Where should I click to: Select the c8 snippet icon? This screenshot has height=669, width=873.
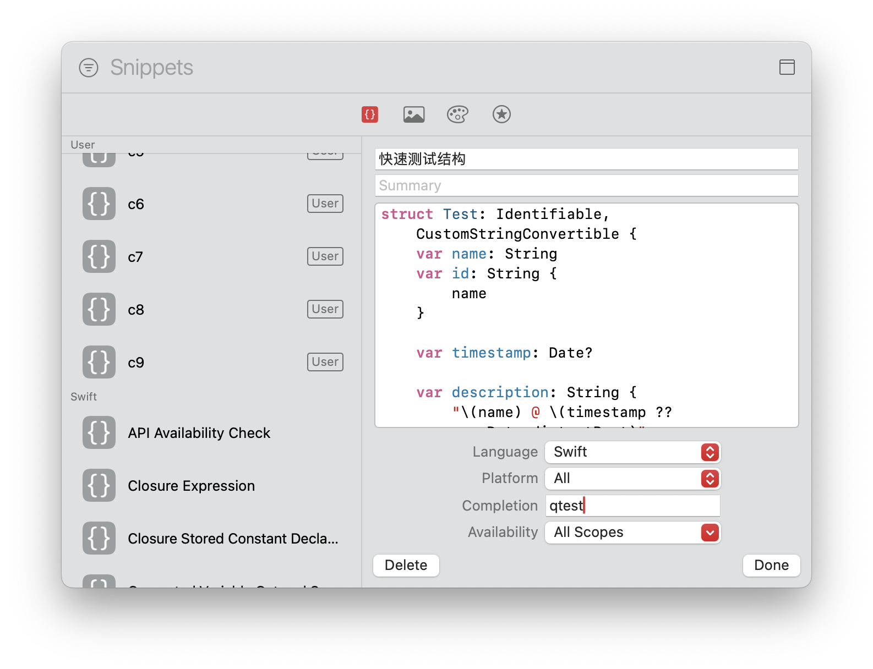(99, 309)
